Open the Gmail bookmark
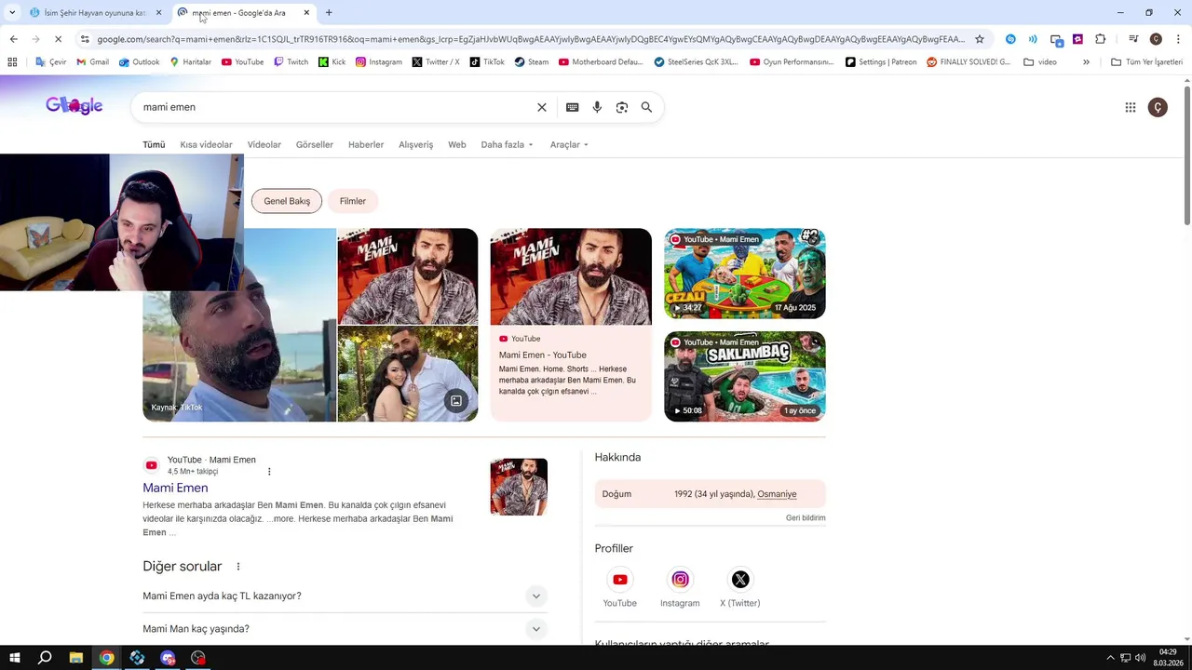This screenshot has width=1192, height=670. click(x=92, y=62)
